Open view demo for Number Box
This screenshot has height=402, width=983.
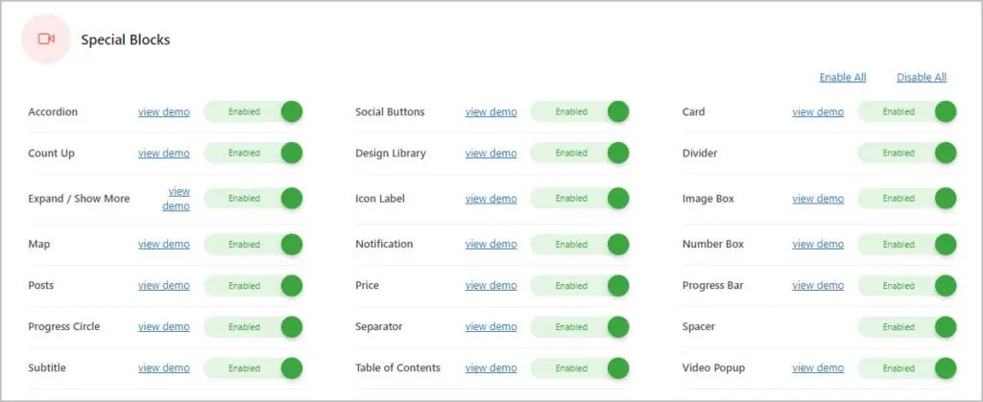pos(818,245)
